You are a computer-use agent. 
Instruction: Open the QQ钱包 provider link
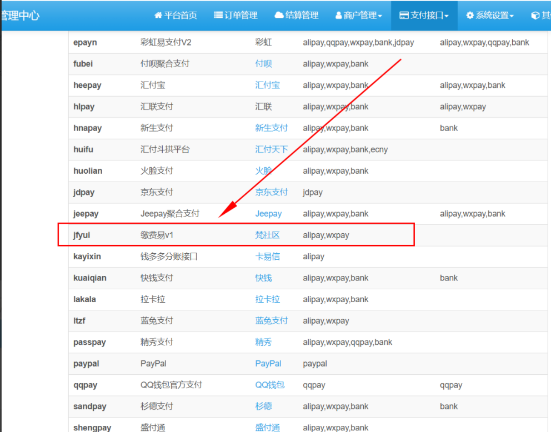[269, 385]
